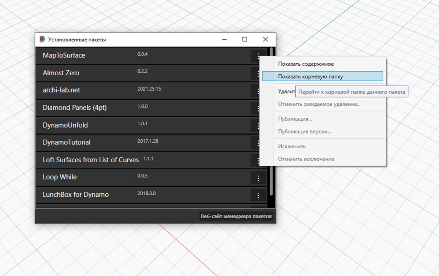Click version 0.0.4 of MapToSurface
The image size is (439, 276).
142,54
